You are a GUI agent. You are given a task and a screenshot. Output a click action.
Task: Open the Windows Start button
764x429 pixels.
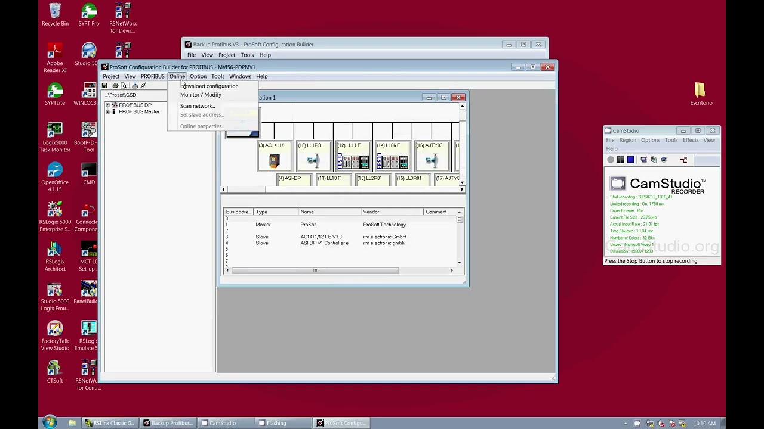50,423
